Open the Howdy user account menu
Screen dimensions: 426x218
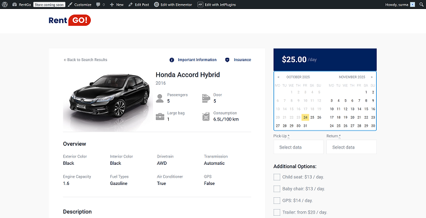coord(400,4)
